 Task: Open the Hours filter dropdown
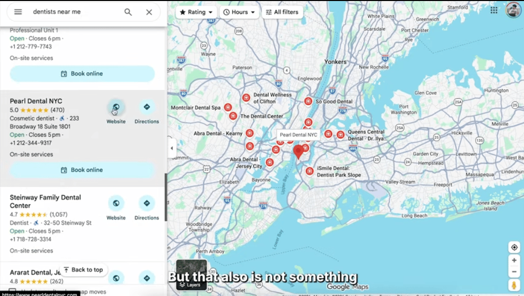[239, 12]
